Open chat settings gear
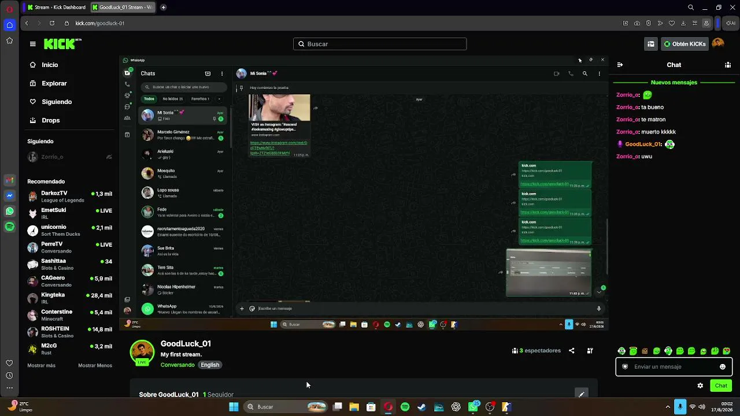Screen dimensions: 740x416 point(700,385)
